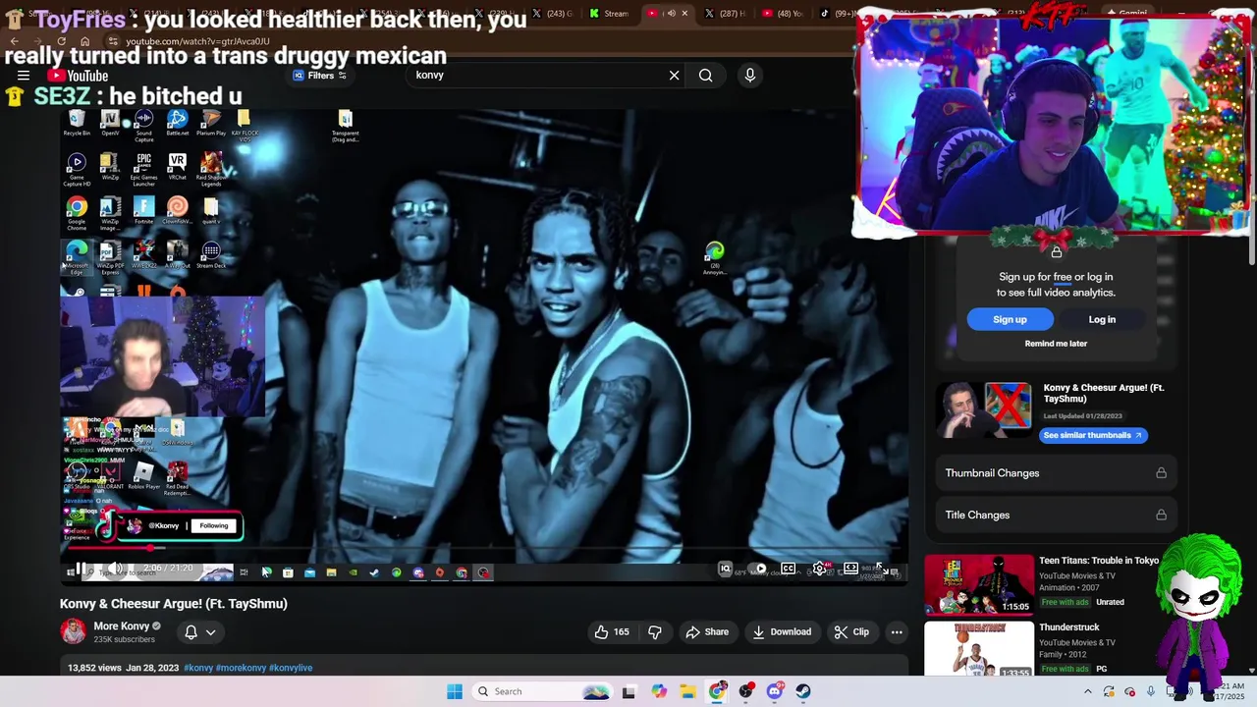1257x707 pixels.
Task: Switch to the X tab labeled (243)
Action: tap(553, 14)
